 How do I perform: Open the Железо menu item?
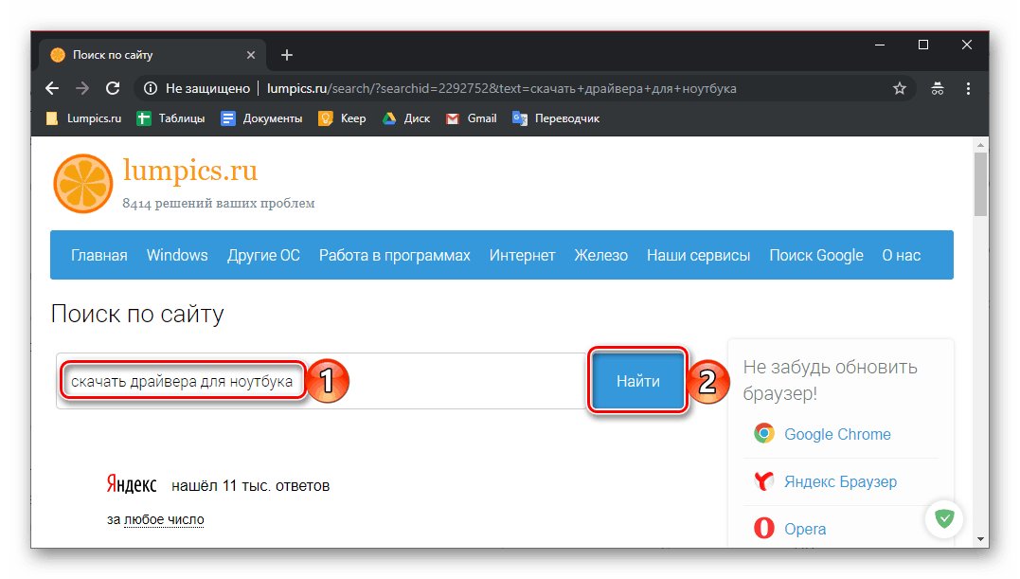[601, 256]
